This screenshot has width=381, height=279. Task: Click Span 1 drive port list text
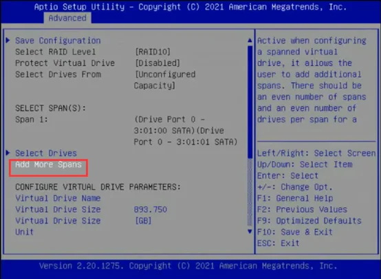(x=186, y=131)
